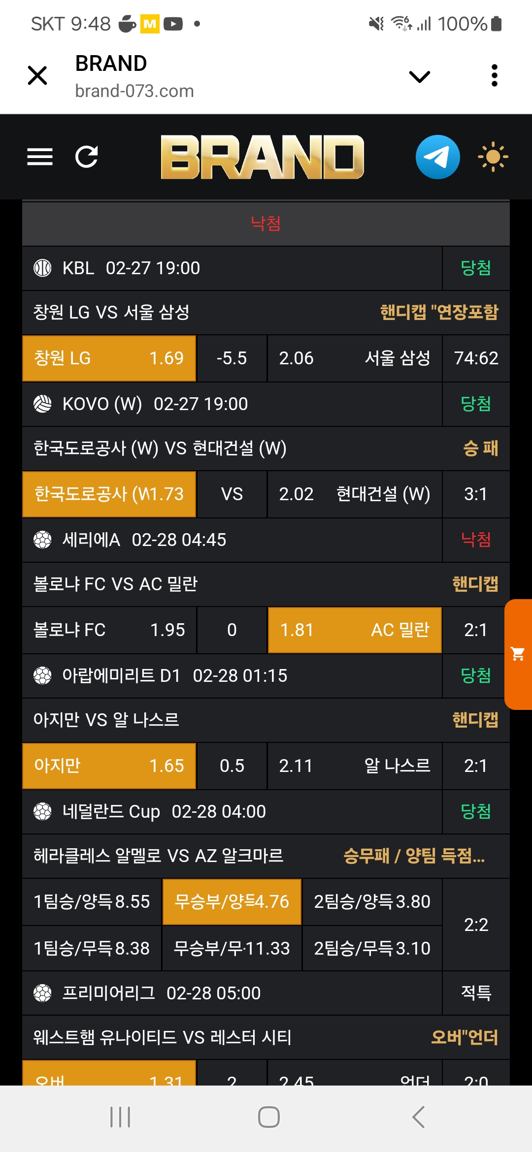Tap the 낙첨 header at top
This screenshot has height=1152, width=532.
pos(266,224)
